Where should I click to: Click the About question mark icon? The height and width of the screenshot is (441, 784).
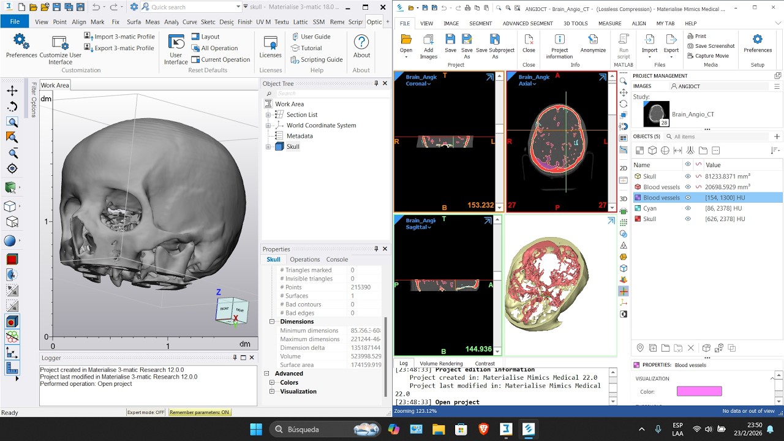[x=361, y=42]
